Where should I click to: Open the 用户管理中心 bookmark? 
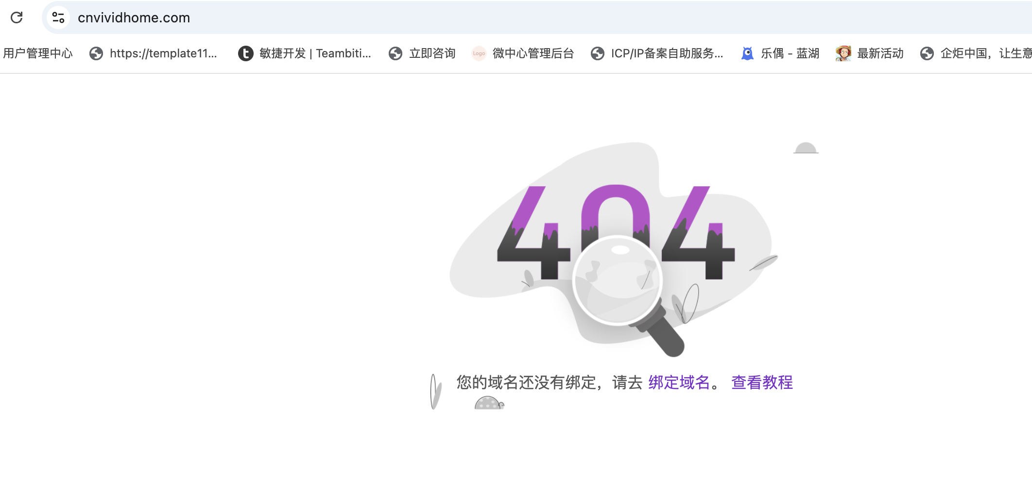tap(37, 53)
